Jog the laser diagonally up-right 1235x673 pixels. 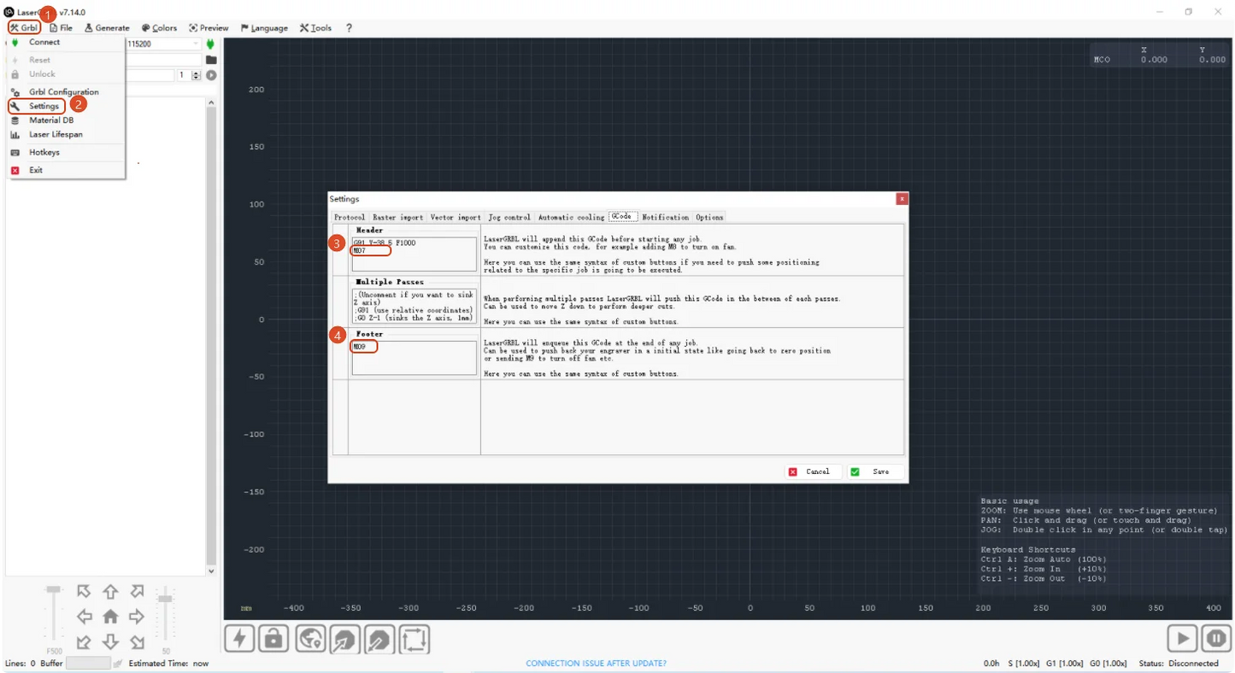pos(137,591)
